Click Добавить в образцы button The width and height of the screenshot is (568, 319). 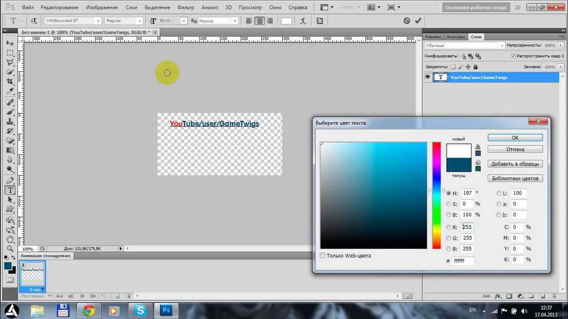(x=515, y=164)
